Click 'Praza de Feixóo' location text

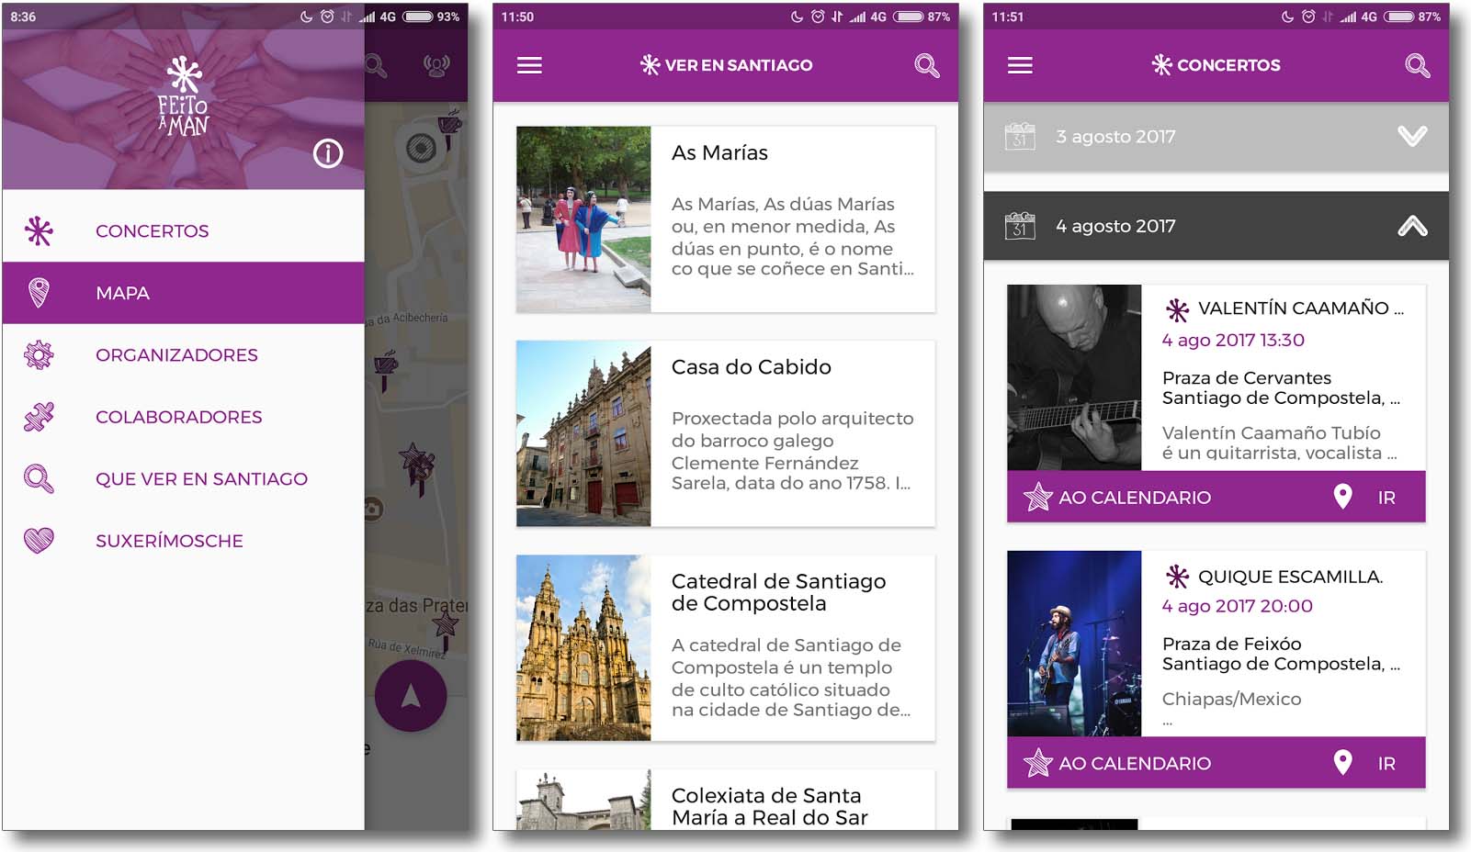click(1231, 644)
